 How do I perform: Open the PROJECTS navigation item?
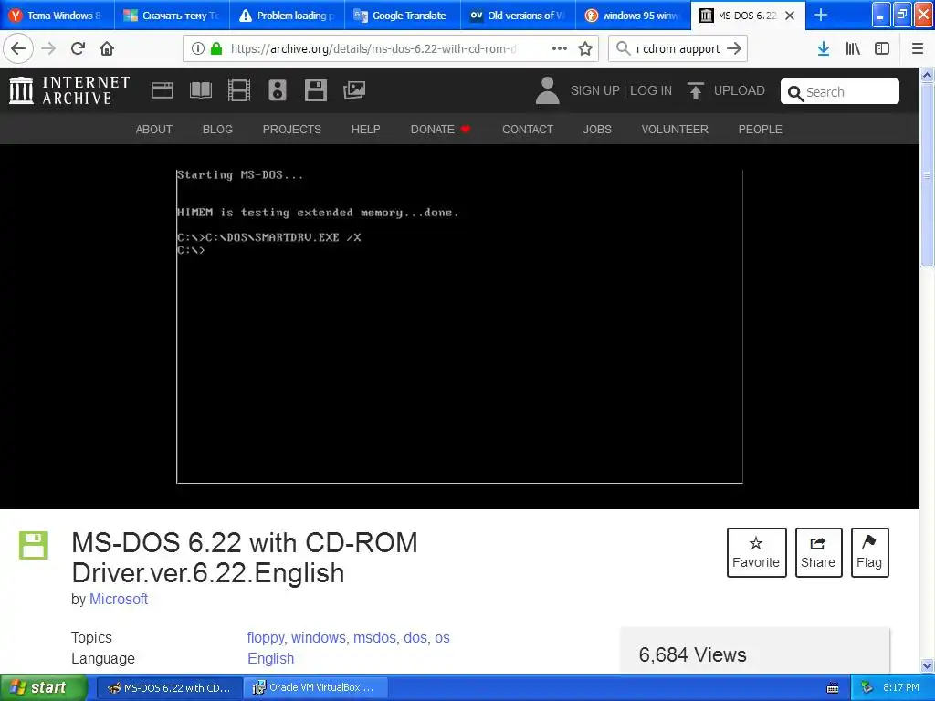point(292,130)
